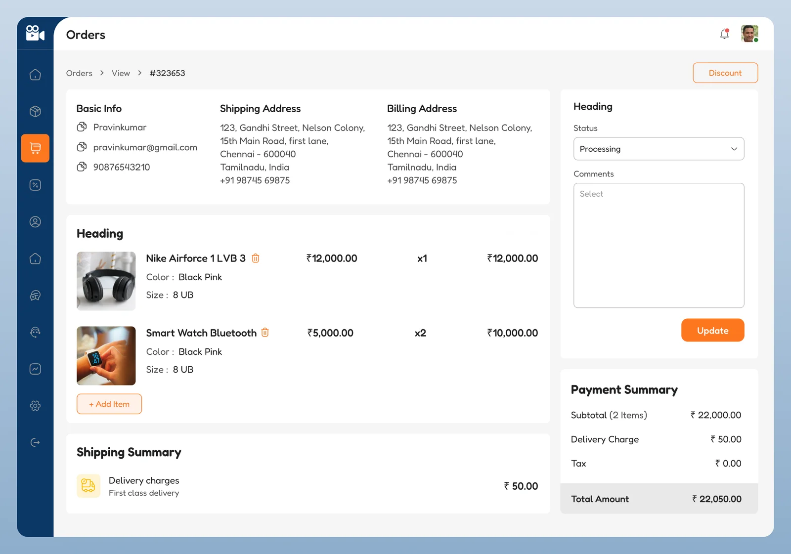The width and height of the screenshot is (791, 554).
Task: Select the Products package icon in the sidebar
Action: click(x=35, y=111)
